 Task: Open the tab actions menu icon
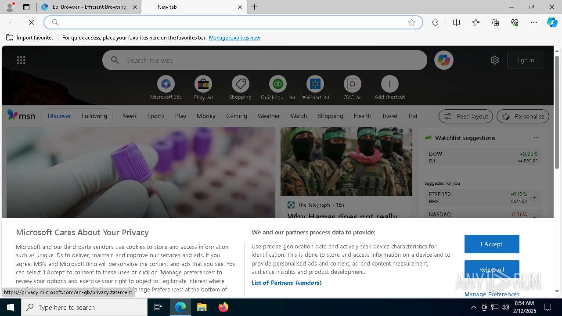click(26, 7)
